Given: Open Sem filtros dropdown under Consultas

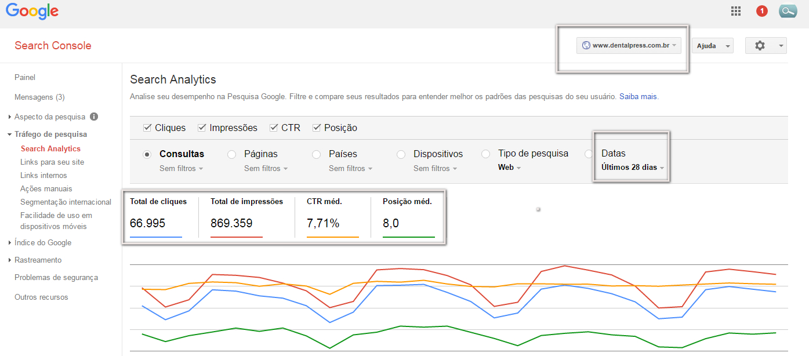Looking at the screenshot, I should pos(182,169).
